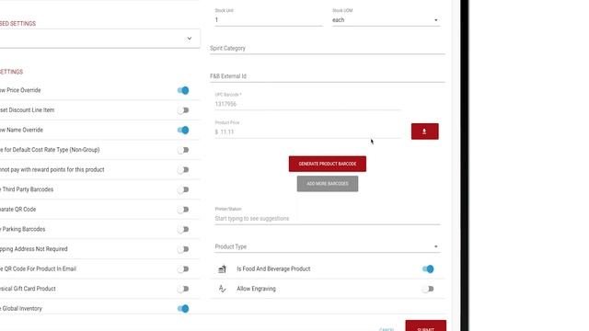The width and height of the screenshot is (589, 331).
Task: Click Generate Product Barcode button
Action: (x=328, y=164)
